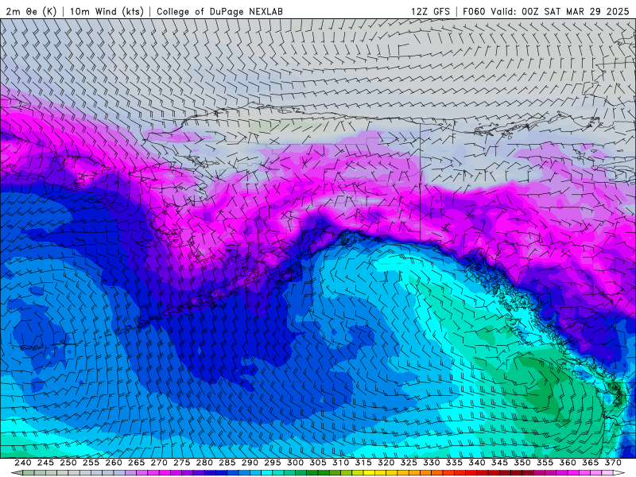This screenshot has width=636, height=477.
Task: Click the right arrow end of the colorbar
Action: [x=619, y=473]
